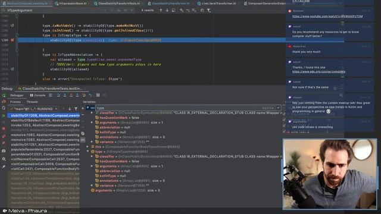Open View Breakpoints red circles icon
The image size is (381, 214).
pos(4,136)
